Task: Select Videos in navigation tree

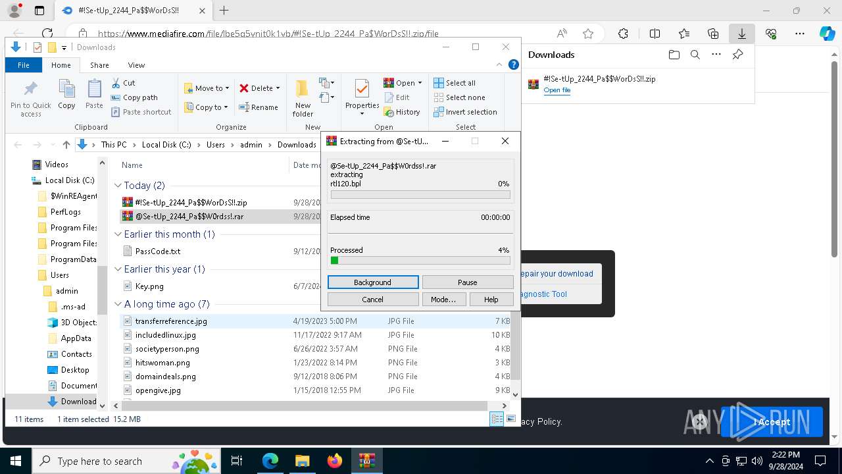Action: (x=57, y=165)
